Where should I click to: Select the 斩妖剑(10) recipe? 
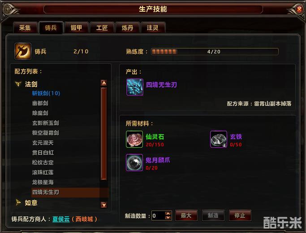pyautogui.click(x=46, y=93)
